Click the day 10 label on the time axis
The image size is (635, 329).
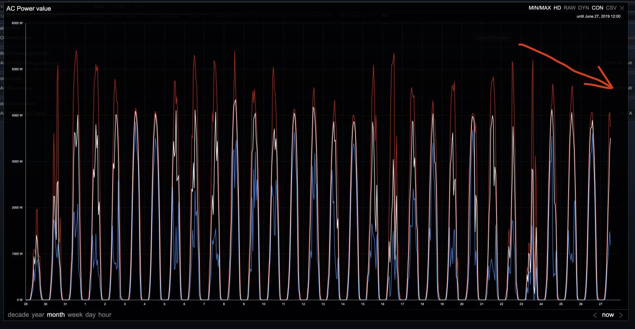pyautogui.click(x=263, y=304)
